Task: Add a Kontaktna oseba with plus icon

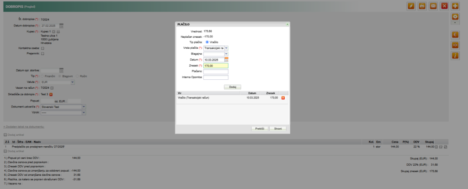Action: (43, 48)
